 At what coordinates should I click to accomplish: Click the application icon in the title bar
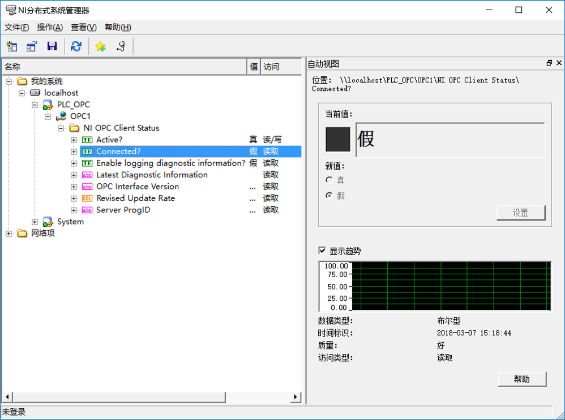pyautogui.click(x=11, y=10)
